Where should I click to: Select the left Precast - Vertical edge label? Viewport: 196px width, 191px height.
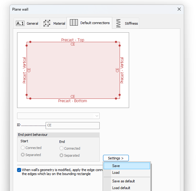24,70
